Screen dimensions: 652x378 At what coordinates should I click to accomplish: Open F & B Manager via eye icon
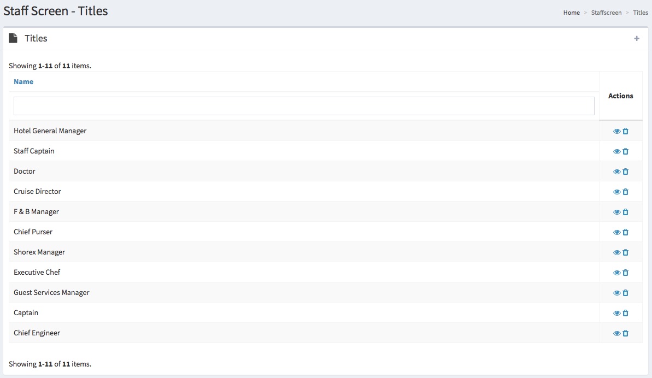[x=616, y=212]
